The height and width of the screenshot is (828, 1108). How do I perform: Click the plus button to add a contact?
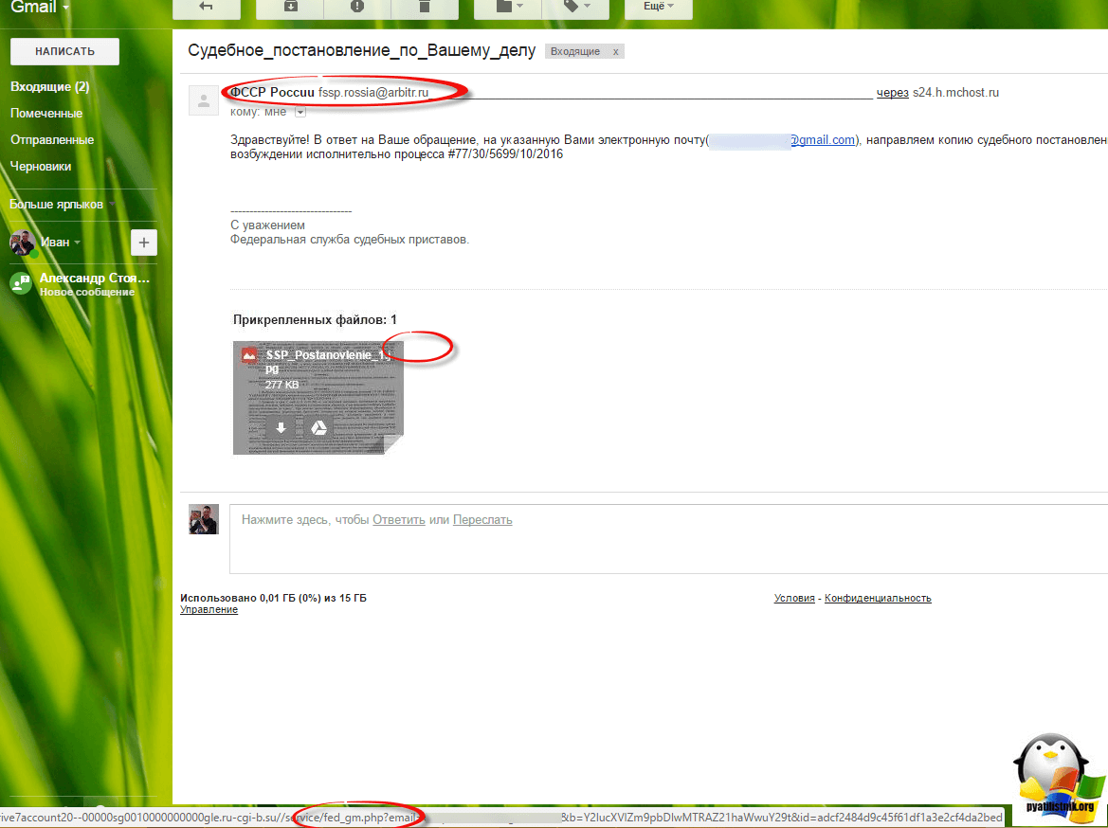point(144,243)
